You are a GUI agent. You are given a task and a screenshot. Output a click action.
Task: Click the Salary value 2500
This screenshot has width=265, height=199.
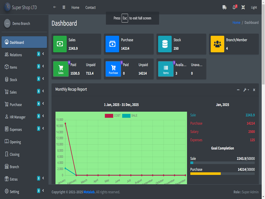click(251, 132)
